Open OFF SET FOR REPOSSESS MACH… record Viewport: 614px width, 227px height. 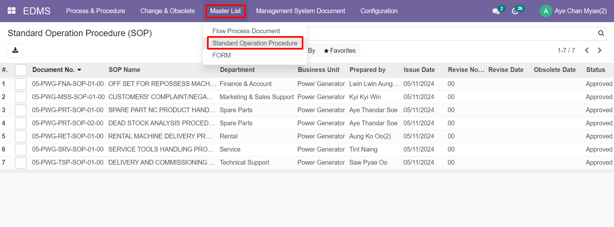click(162, 84)
